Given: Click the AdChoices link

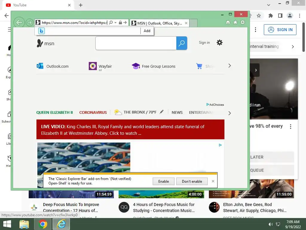Looking at the screenshot, I should (215, 105).
